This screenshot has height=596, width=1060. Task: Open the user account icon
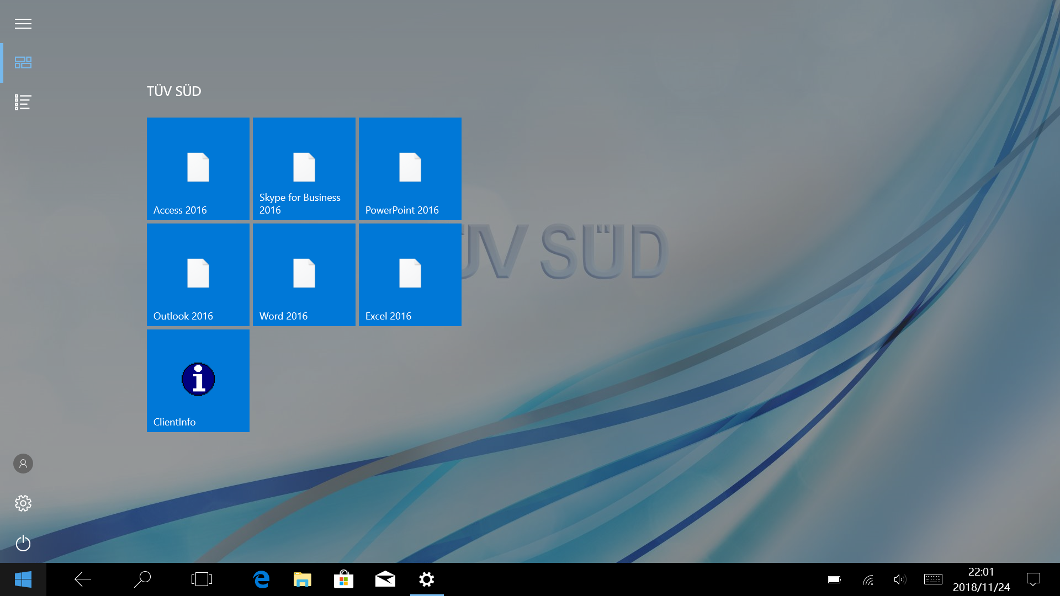(23, 464)
